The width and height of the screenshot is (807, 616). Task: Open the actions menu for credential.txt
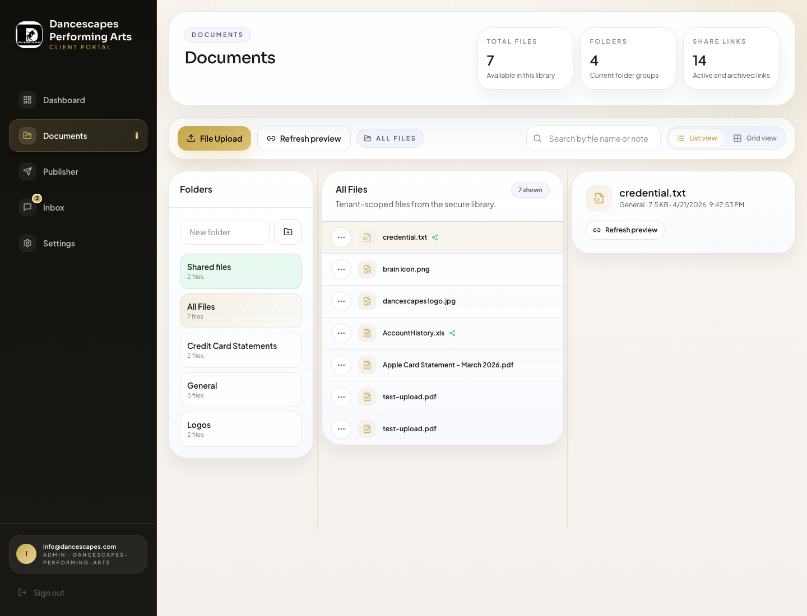tap(341, 237)
